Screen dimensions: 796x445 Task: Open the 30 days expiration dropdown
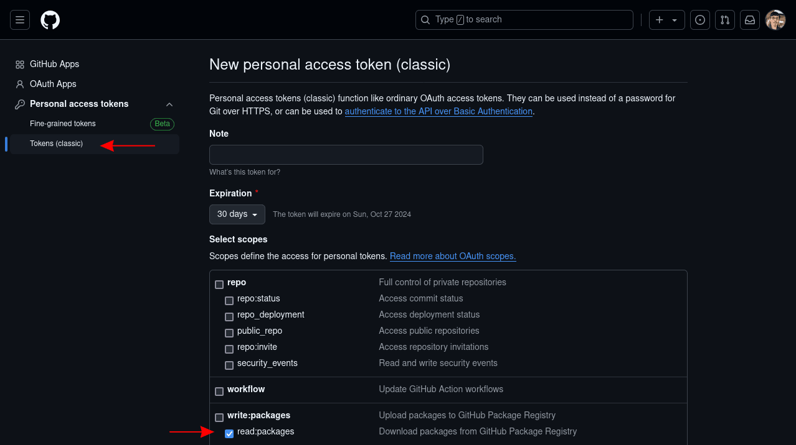(x=237, y=214)
